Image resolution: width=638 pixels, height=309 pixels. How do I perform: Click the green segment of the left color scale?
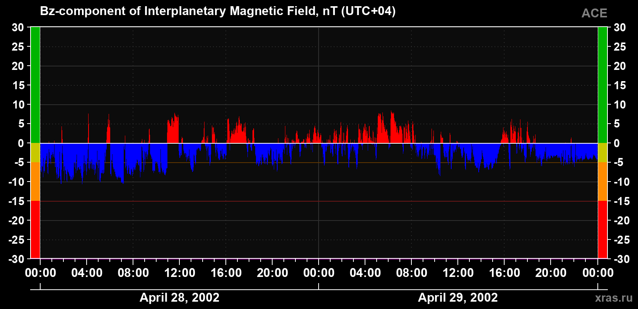[35, 85]
